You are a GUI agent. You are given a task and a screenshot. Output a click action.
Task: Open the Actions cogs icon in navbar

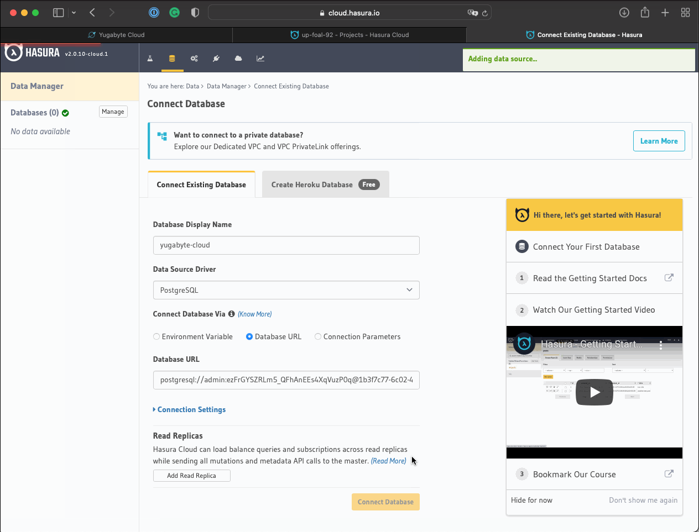tap(194, 58)
